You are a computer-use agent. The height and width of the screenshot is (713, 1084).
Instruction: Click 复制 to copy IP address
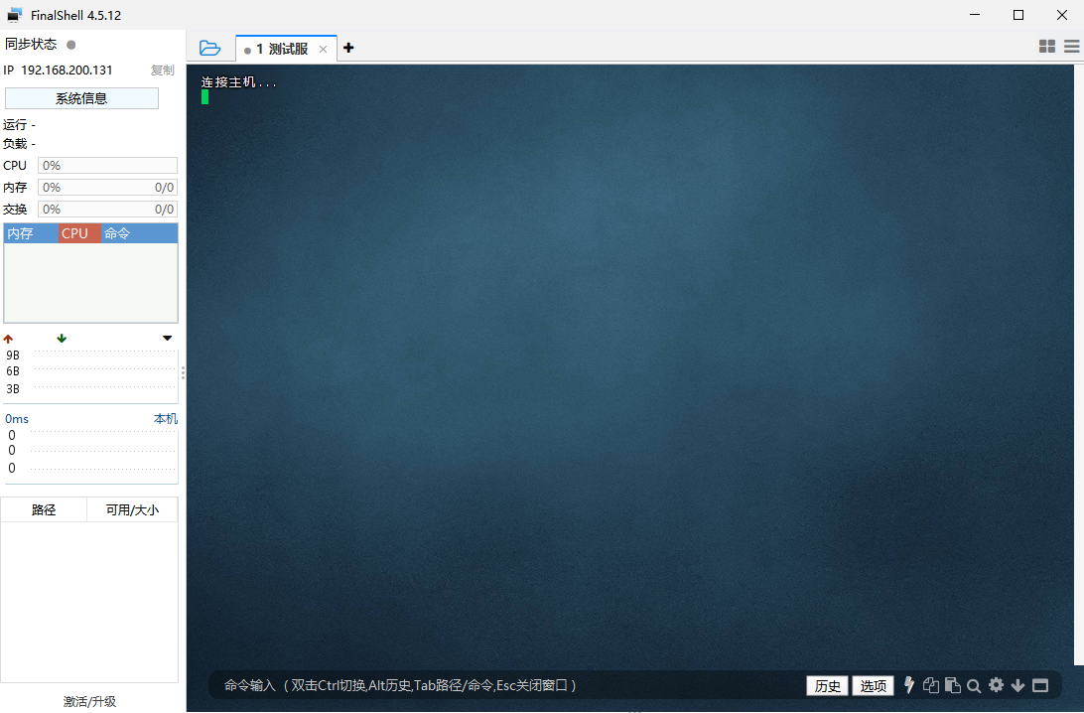[x=162, y=71]
